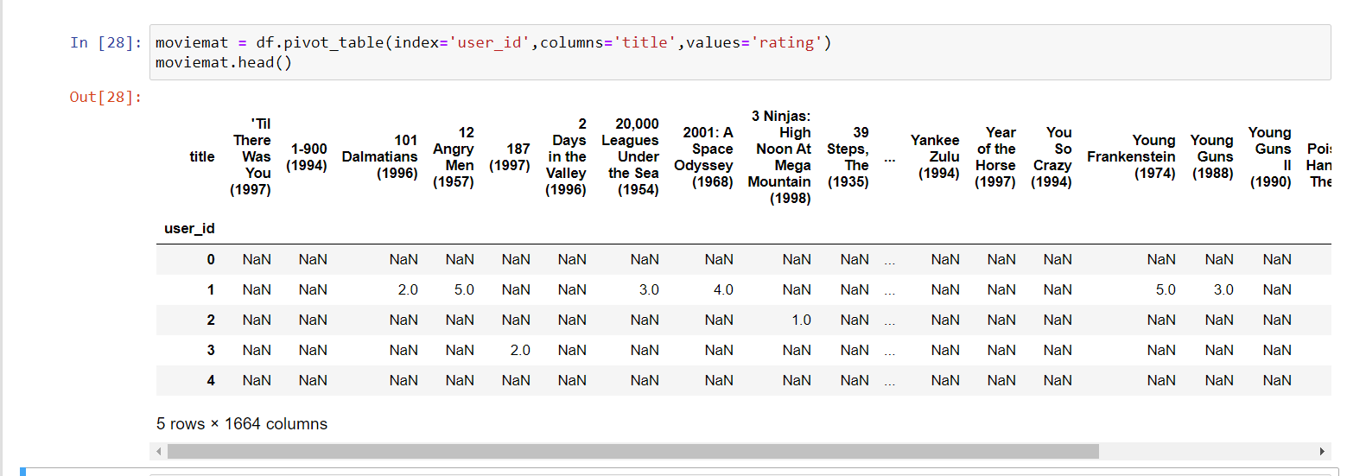Click the 'user_id' index label
The image size is (1347, 476).
point(189,229)
